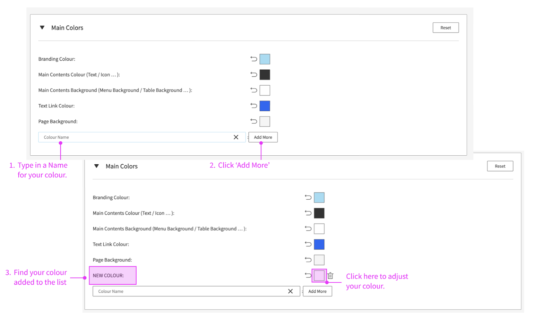The width and height of the screenshot is (533, 319).
Task: Revert Main Contents Background in lower panel
Action: tap(308, 229)
